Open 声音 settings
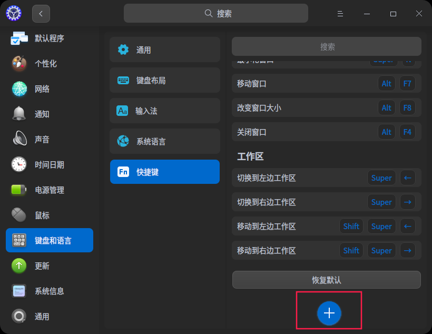432x334 pixels. coord(50,139)
